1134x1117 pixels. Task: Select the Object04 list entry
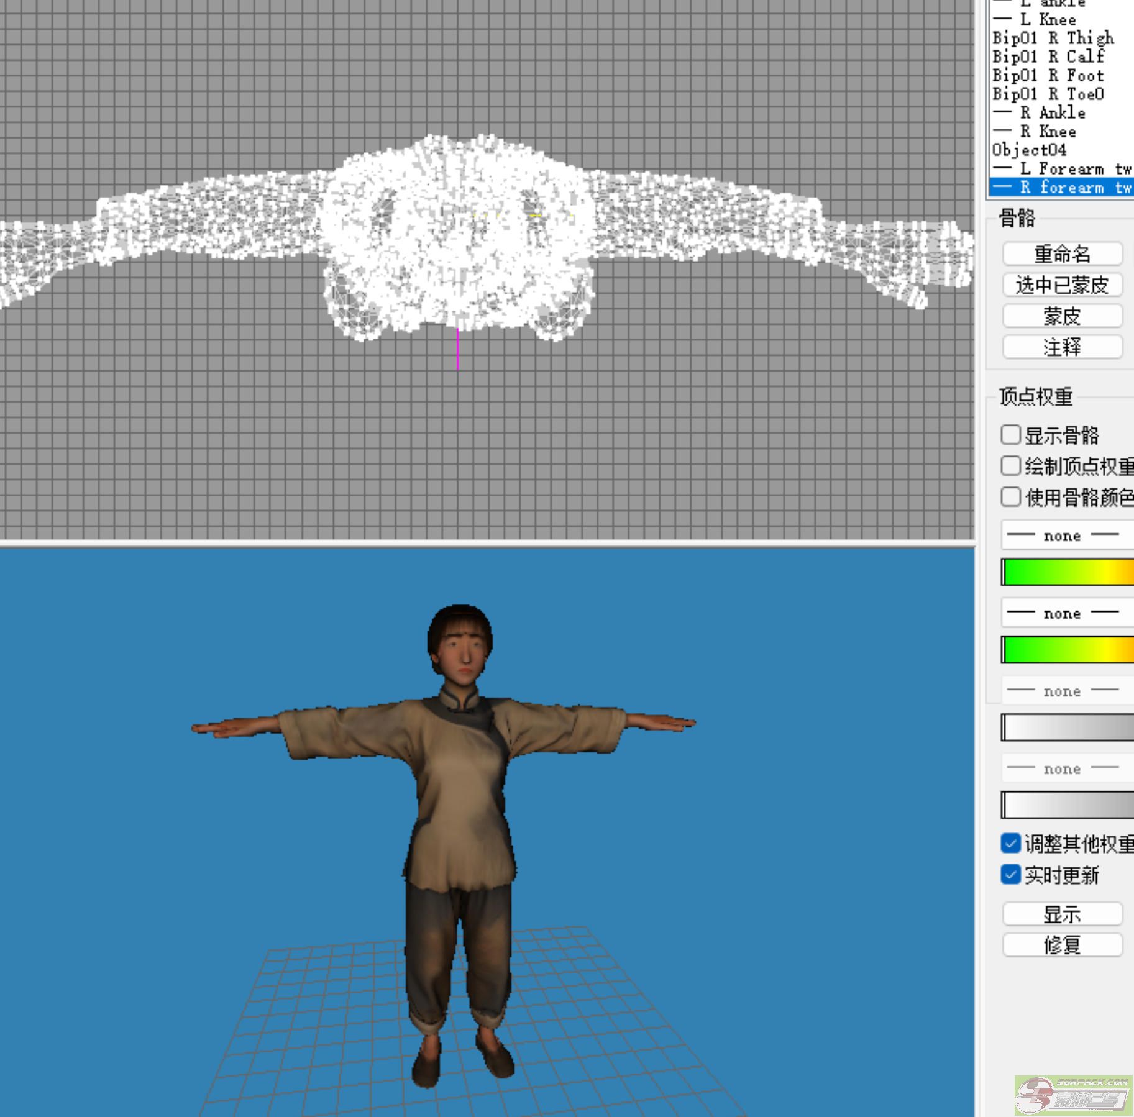(1029, 150)
